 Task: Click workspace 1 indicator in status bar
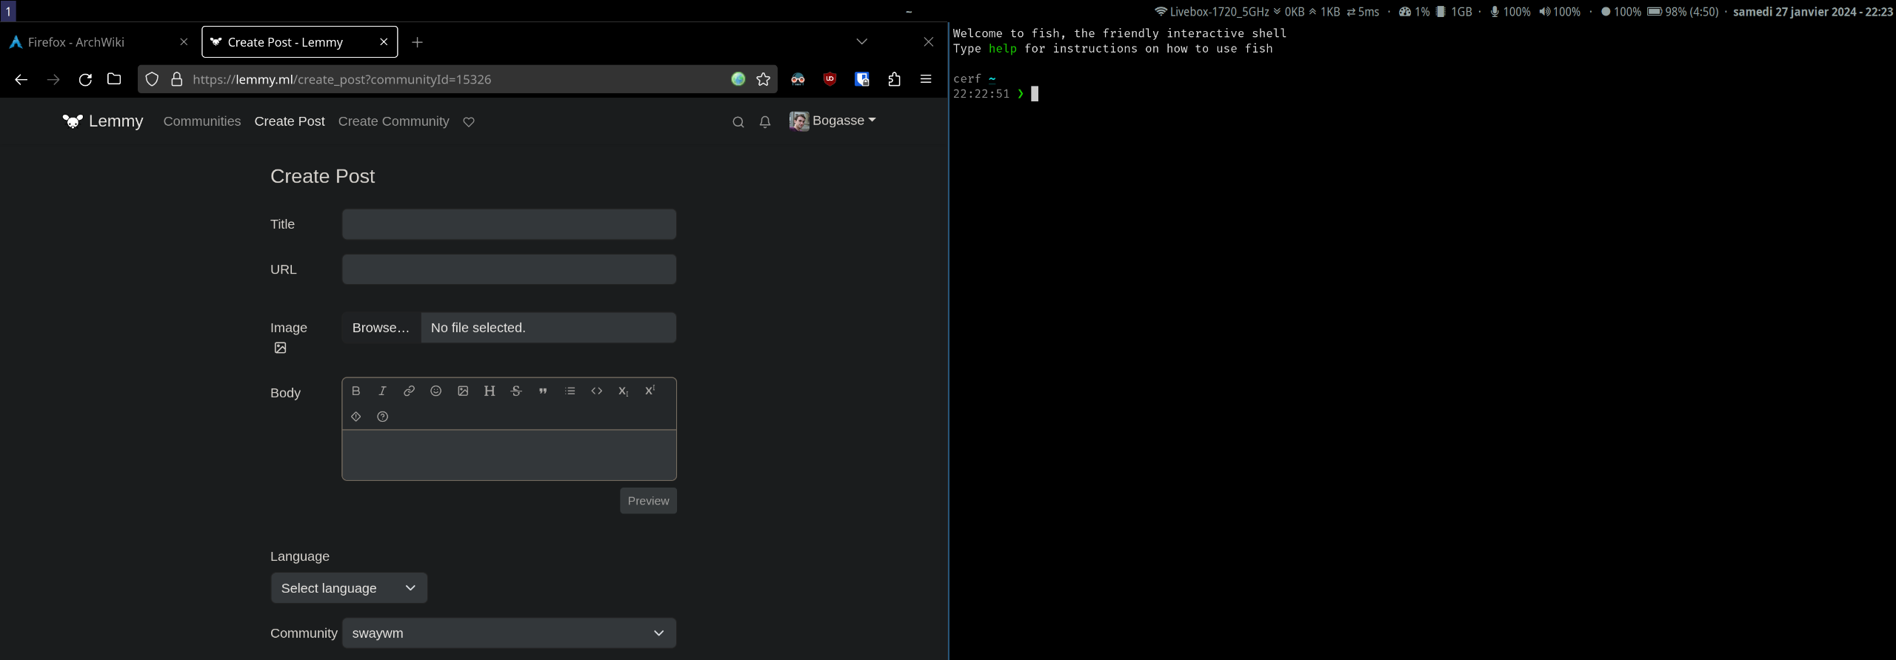click(x=8, y=11)
